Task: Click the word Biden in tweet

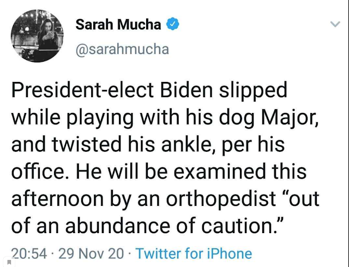Action: 186,90
